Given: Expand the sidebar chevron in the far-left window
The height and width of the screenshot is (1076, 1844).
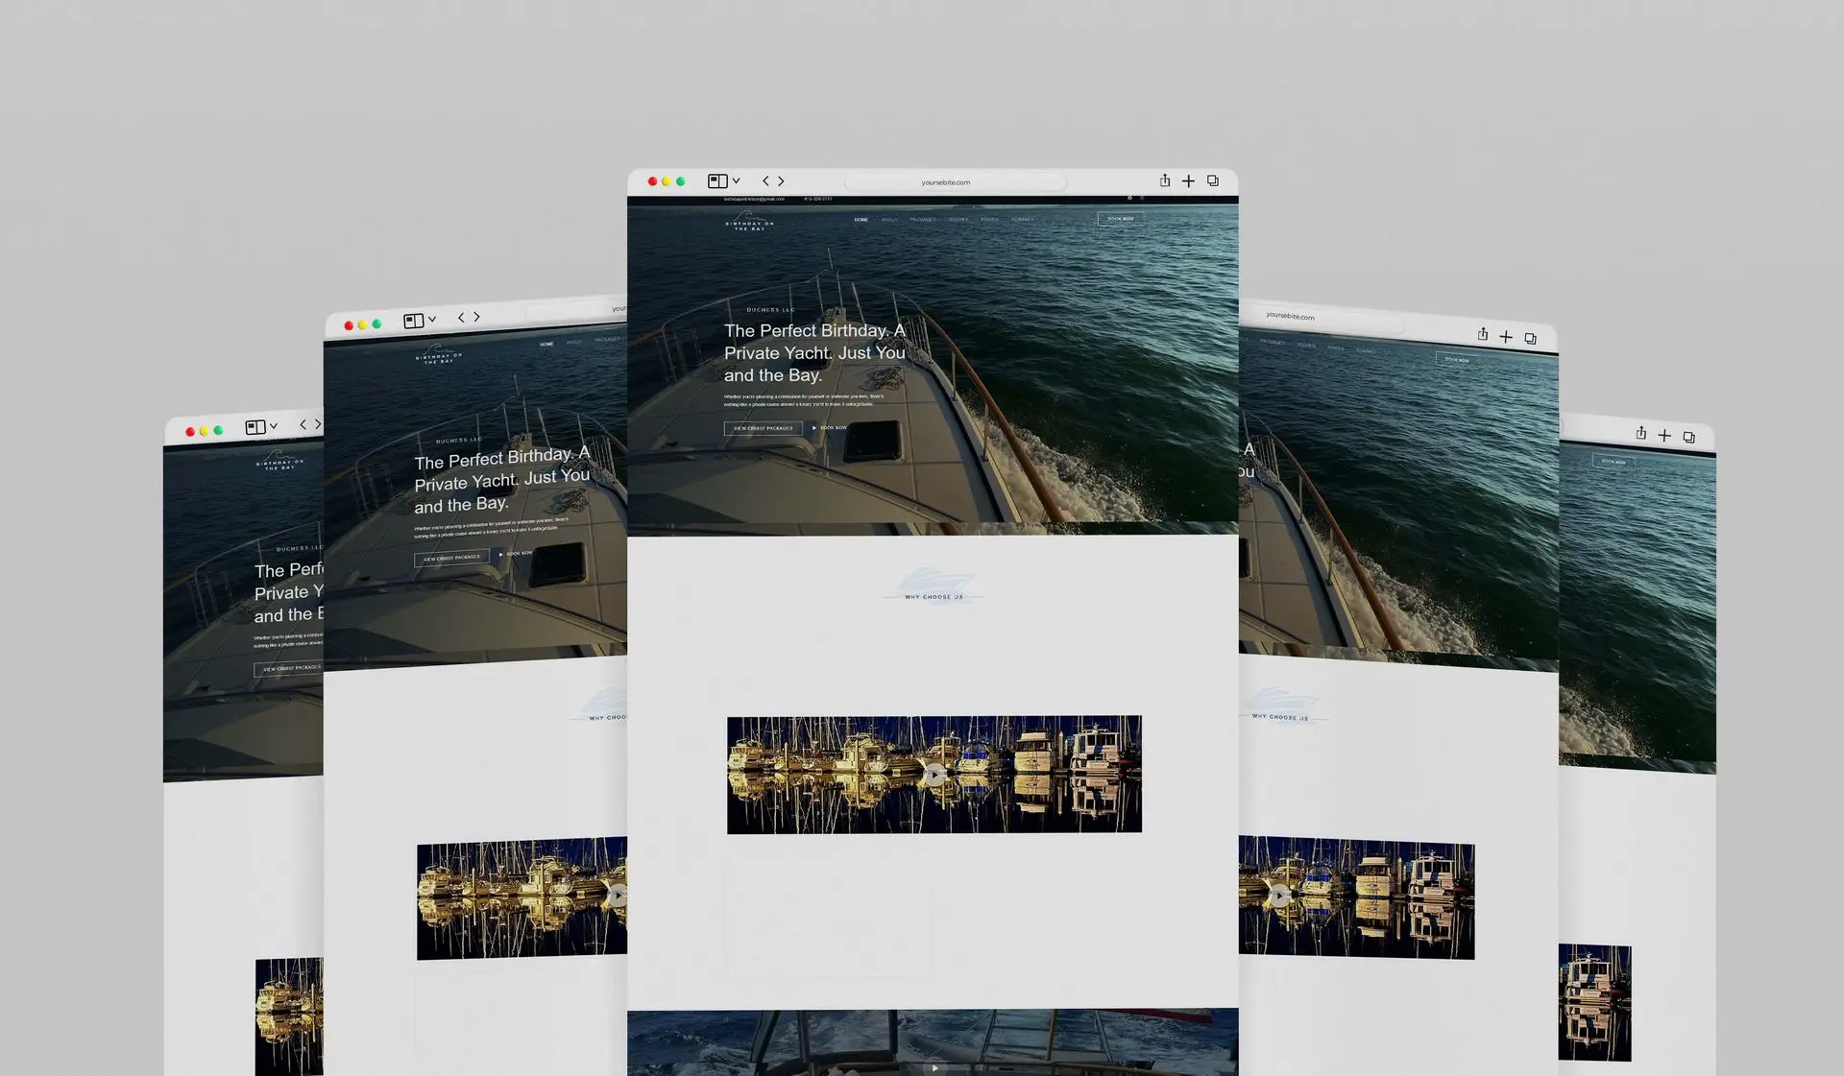Looking at the screenshot, I should click(x=274, y=425).
